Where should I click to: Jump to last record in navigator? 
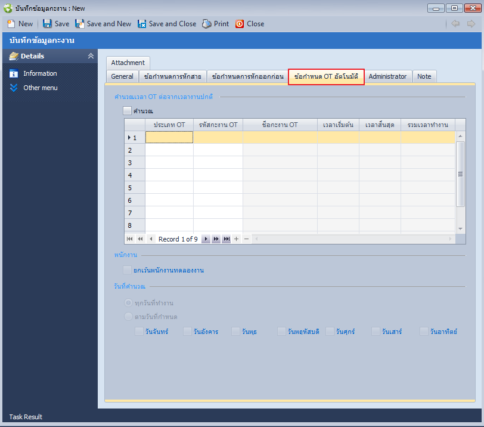[227, 239]
